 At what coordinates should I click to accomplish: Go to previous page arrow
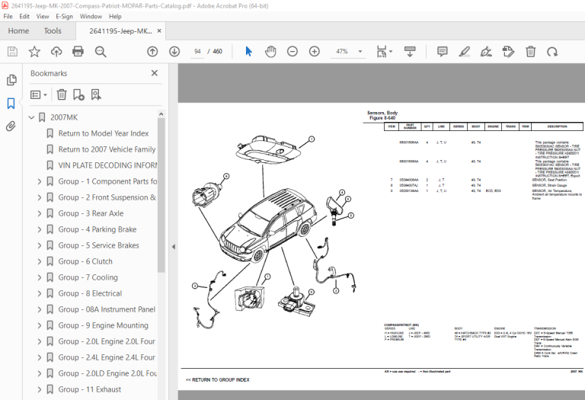(152, 52)
